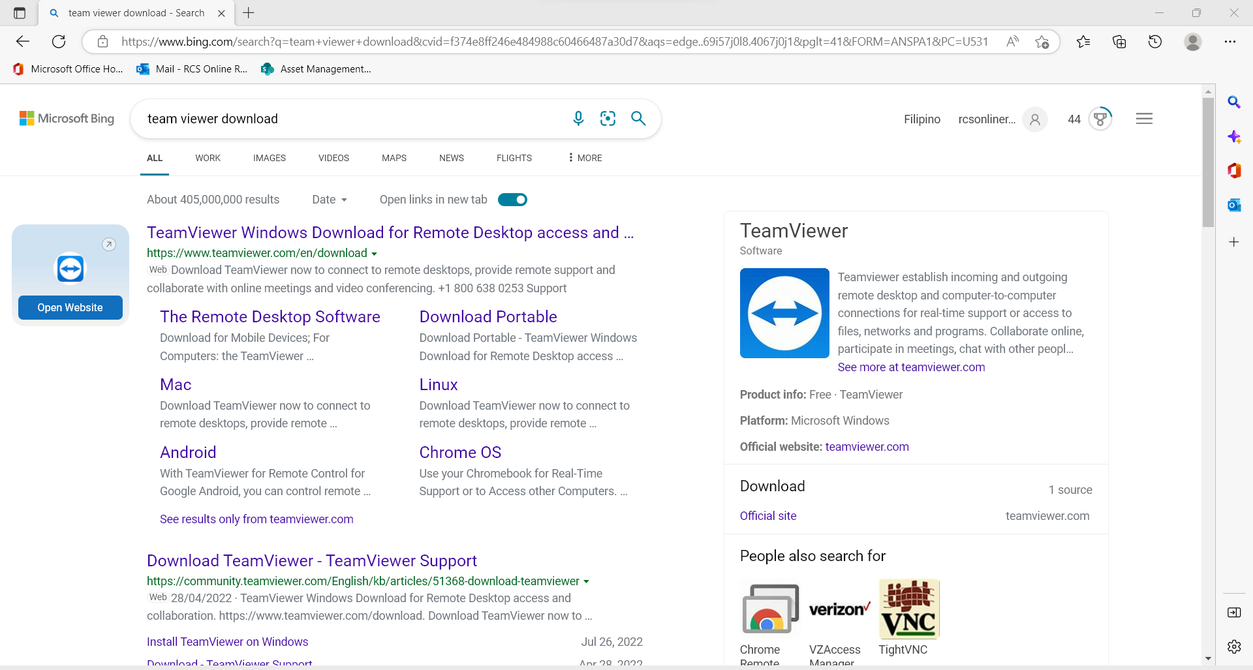Open the MORE search categories dropdown
Screen dimensions: 1253x670
coord(585,158)
